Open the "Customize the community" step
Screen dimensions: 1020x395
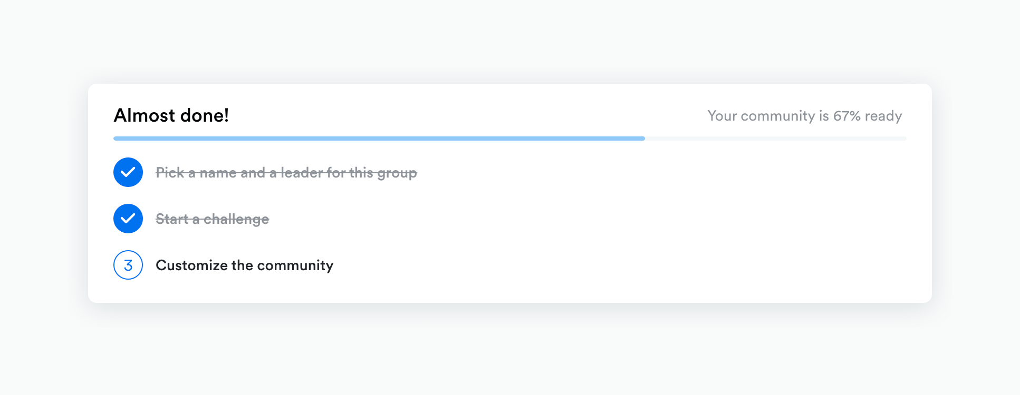pyautogui.click(x=244, y=265)
